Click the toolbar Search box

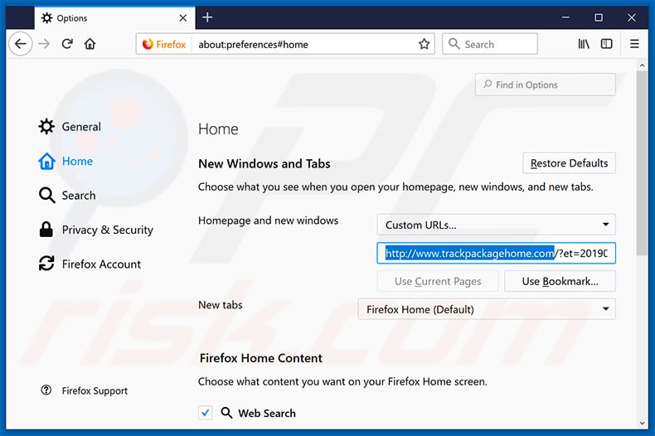tap(489, 44)
